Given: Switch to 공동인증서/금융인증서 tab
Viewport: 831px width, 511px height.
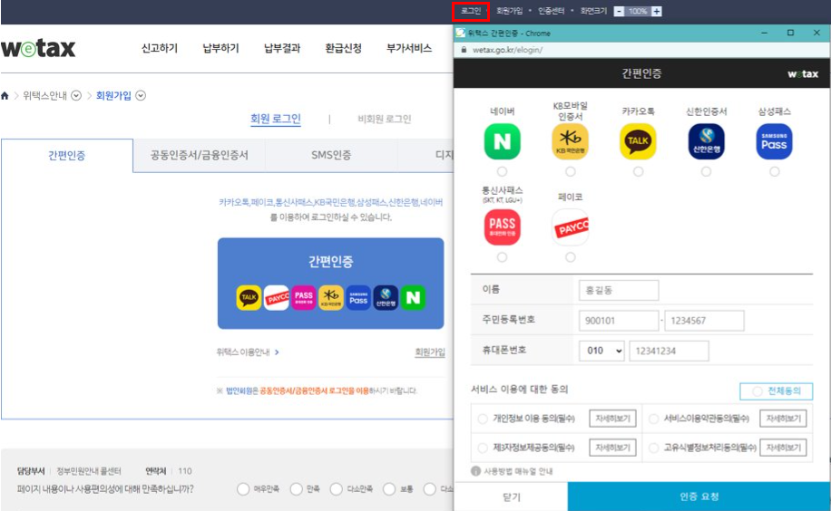Looking at the screenshot, I should tap(200, 156).
